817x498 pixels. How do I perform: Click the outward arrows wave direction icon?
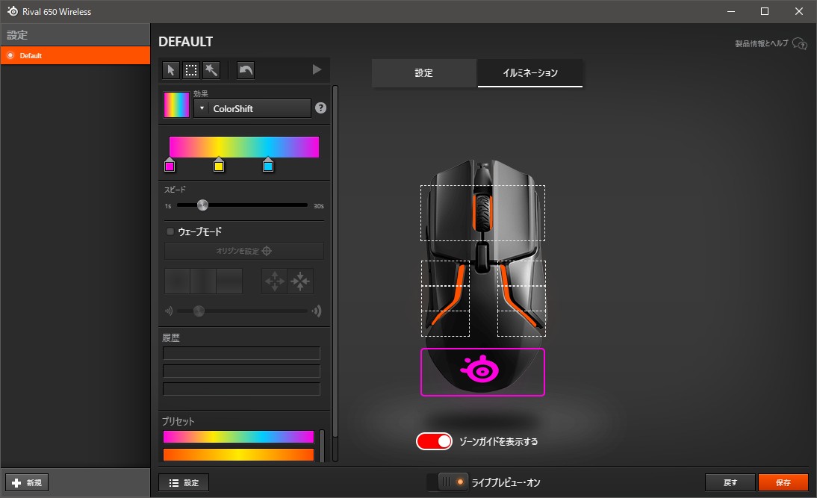click(275, 281)
